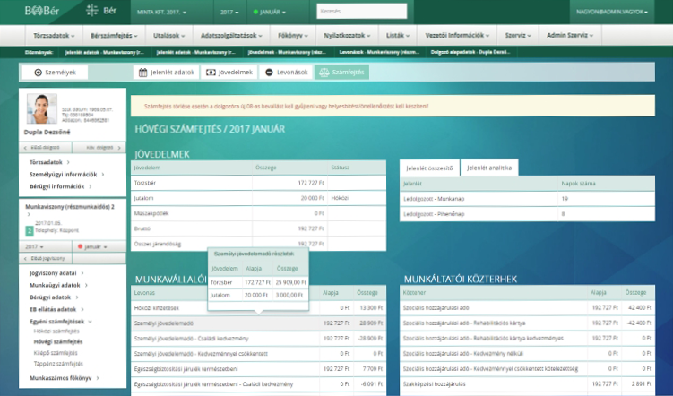Screen dimensions: 673x396
Task: Click the Hóközi kifizetések row
Action: 258,308
